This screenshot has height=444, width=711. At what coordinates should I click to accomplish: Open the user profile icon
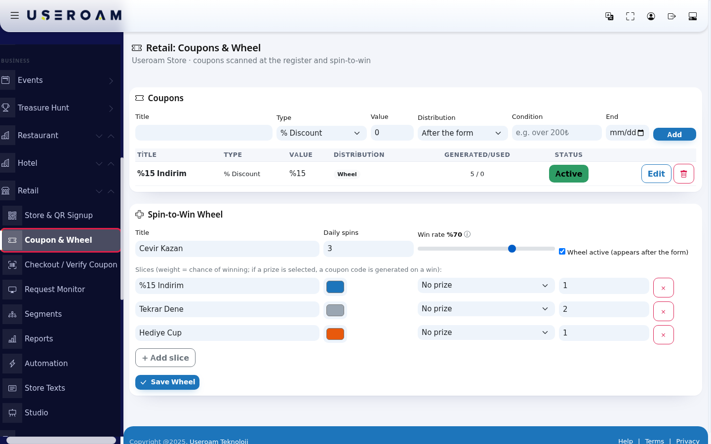[x=651, y=16]
